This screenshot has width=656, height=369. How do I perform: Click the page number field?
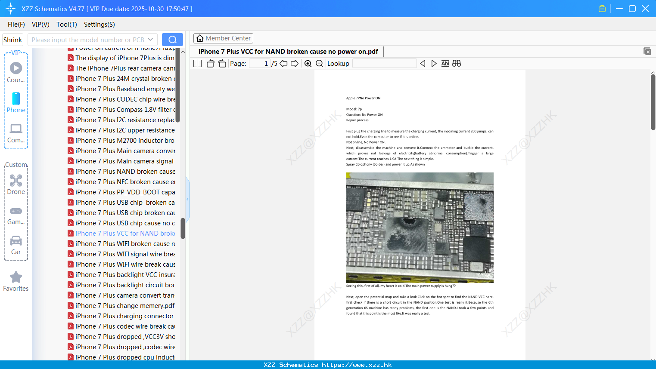260,64
